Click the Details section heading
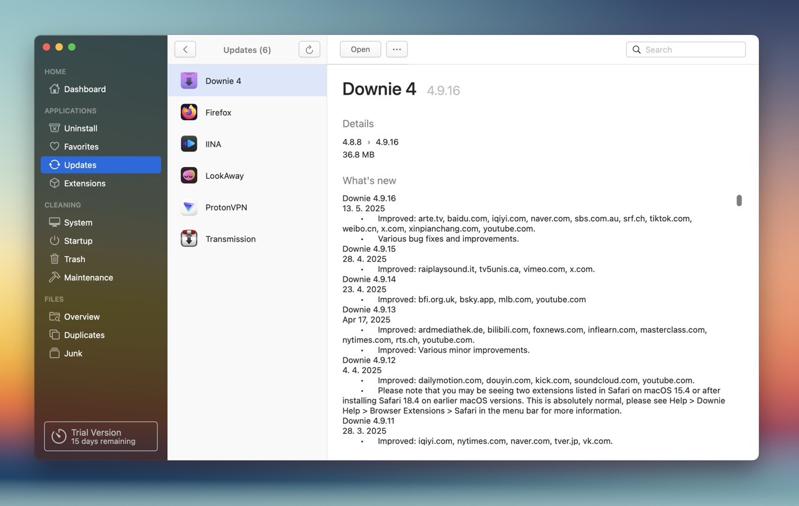This screenshot has height=506, width=799. tap(358, 124)
